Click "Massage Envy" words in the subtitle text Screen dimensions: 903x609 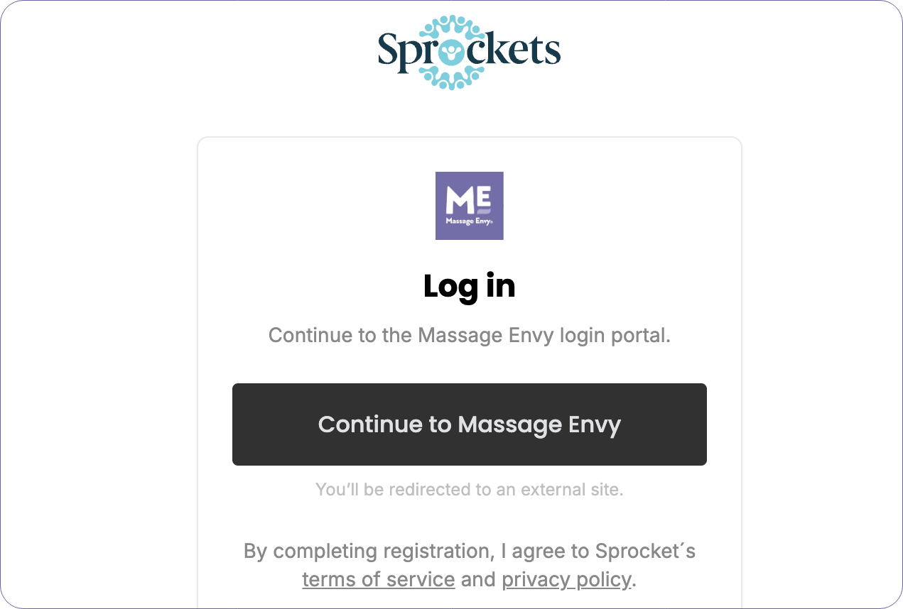click(x=485, y=335)
